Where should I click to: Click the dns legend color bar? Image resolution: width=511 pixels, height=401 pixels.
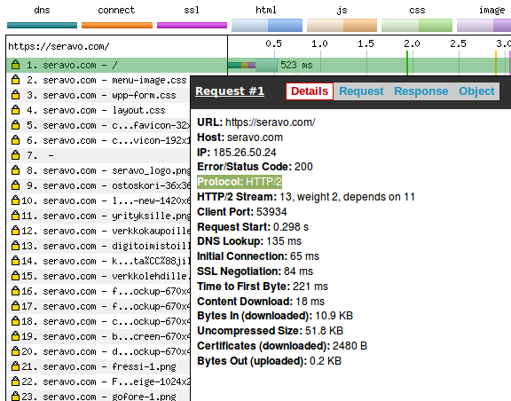click(x=42, y=25)
